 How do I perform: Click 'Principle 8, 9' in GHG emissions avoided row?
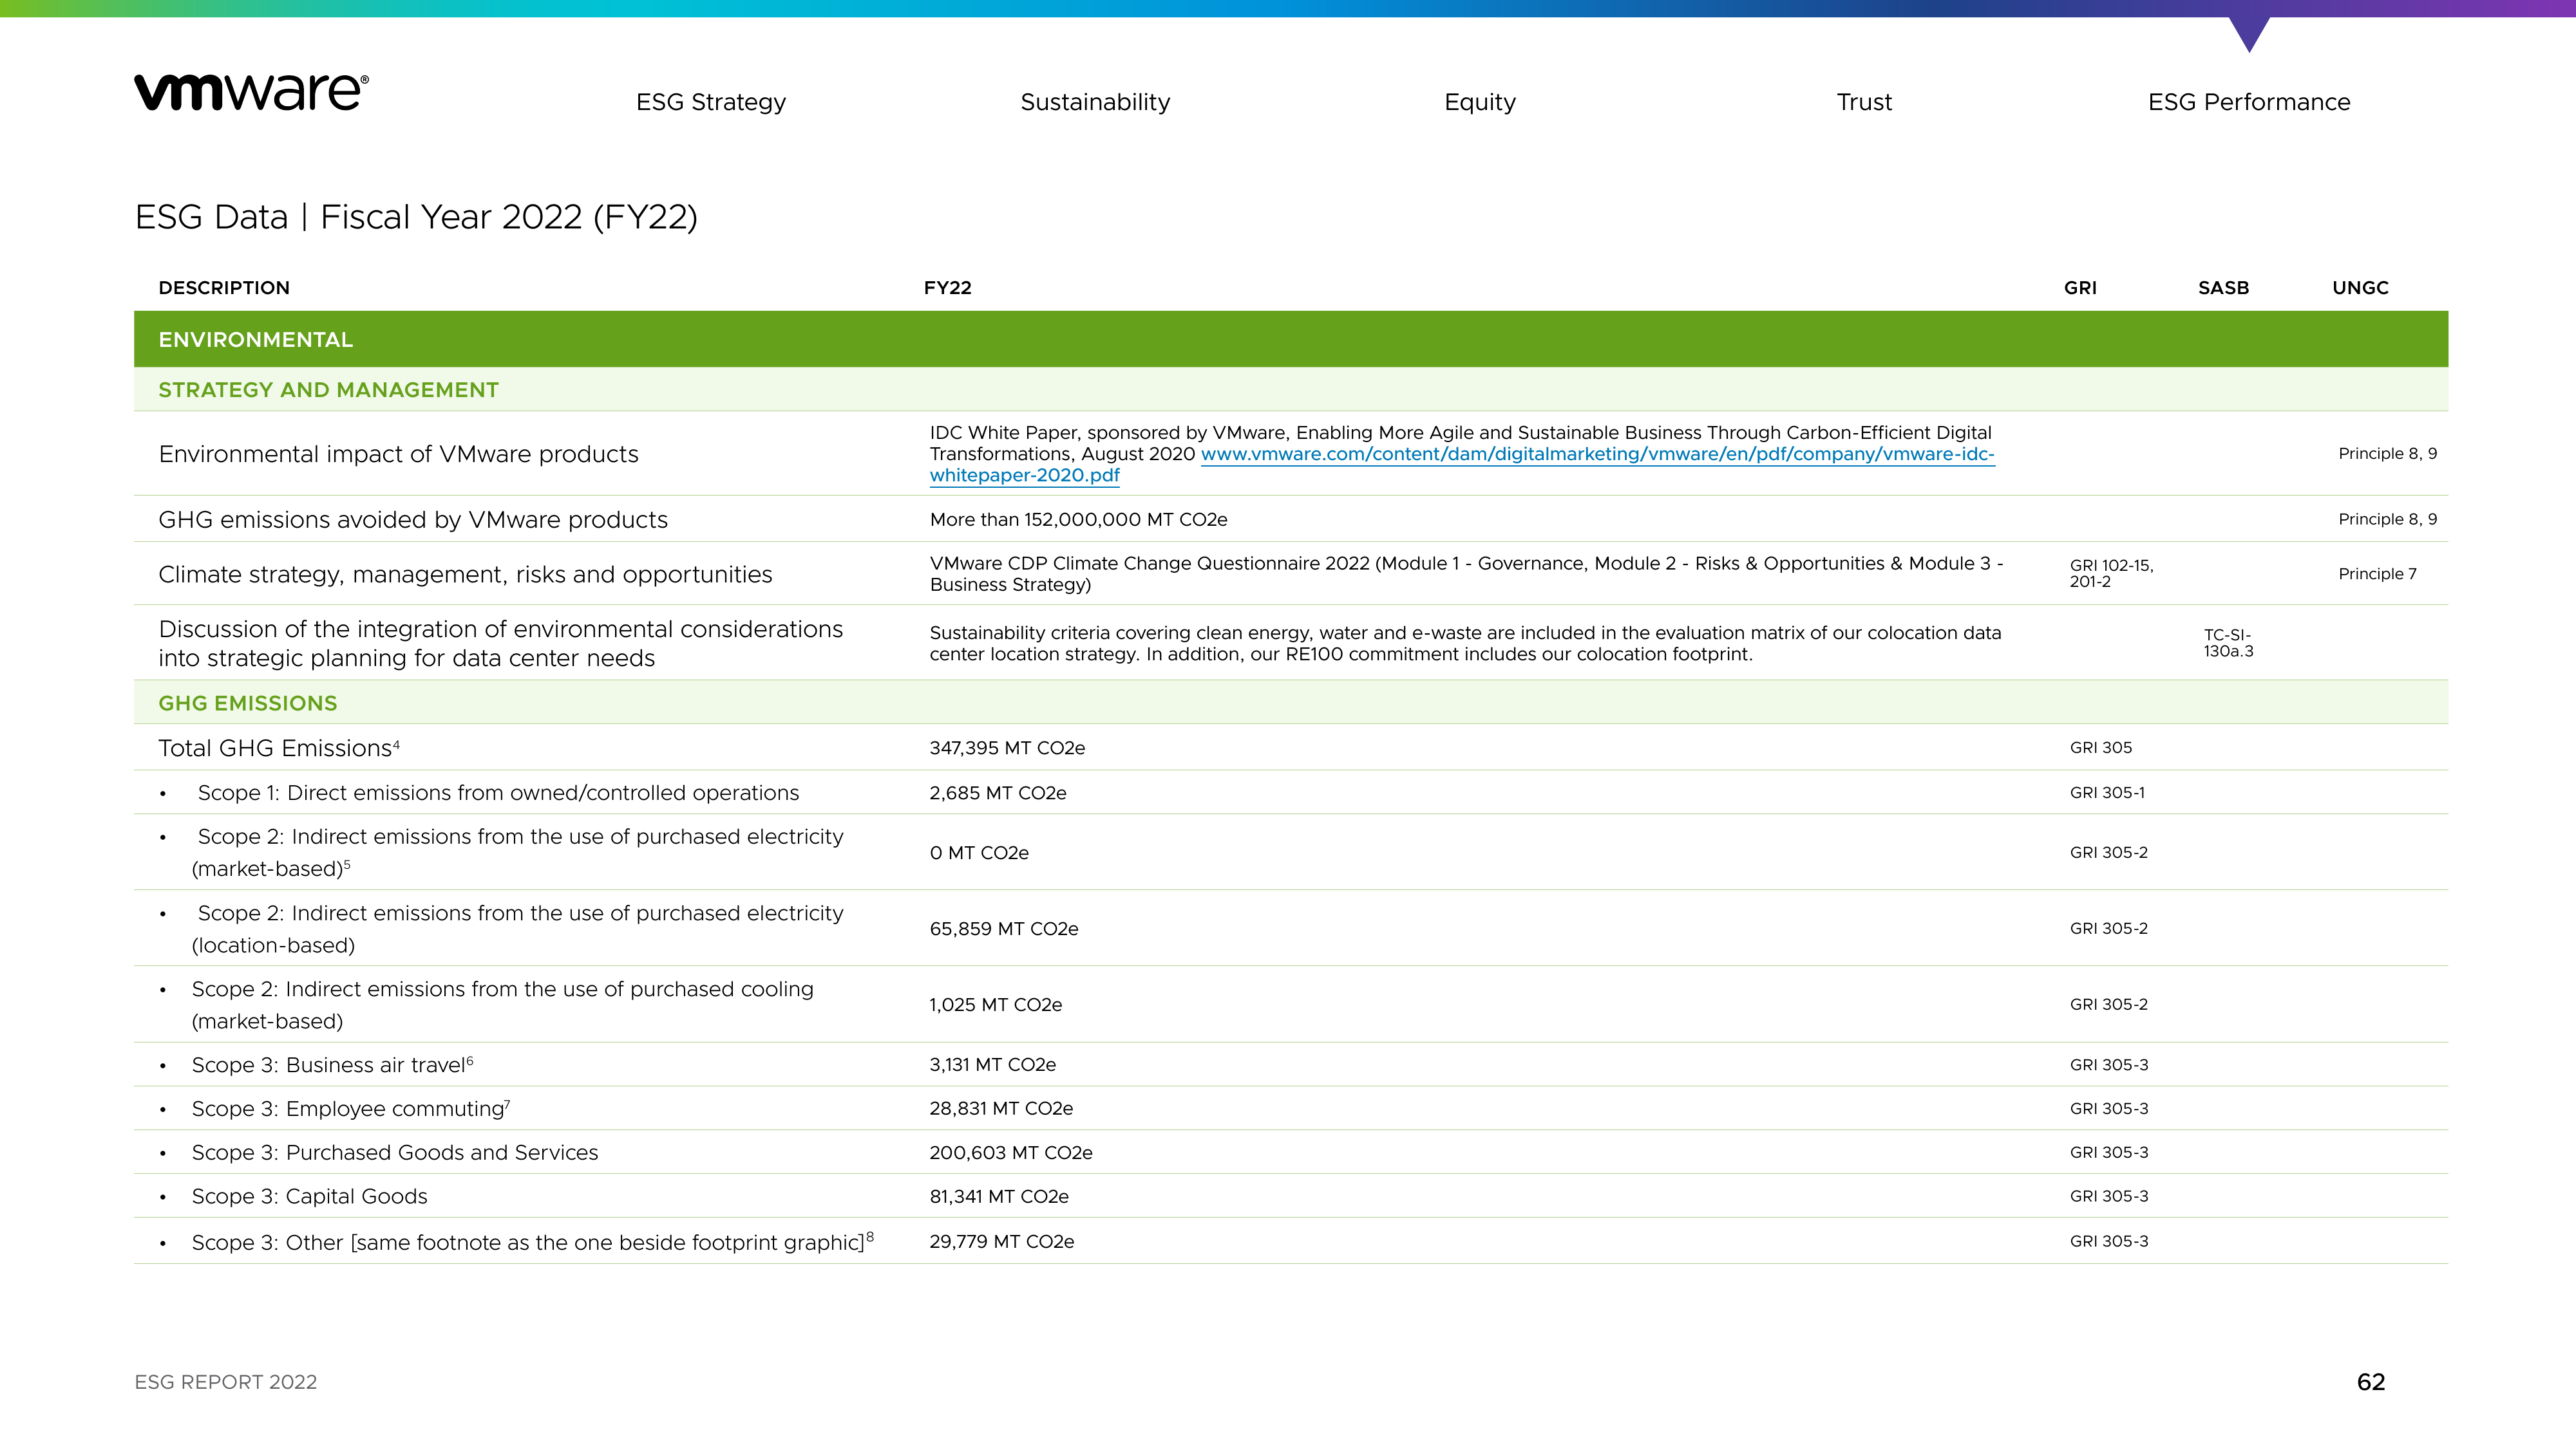pos(2387,519)
